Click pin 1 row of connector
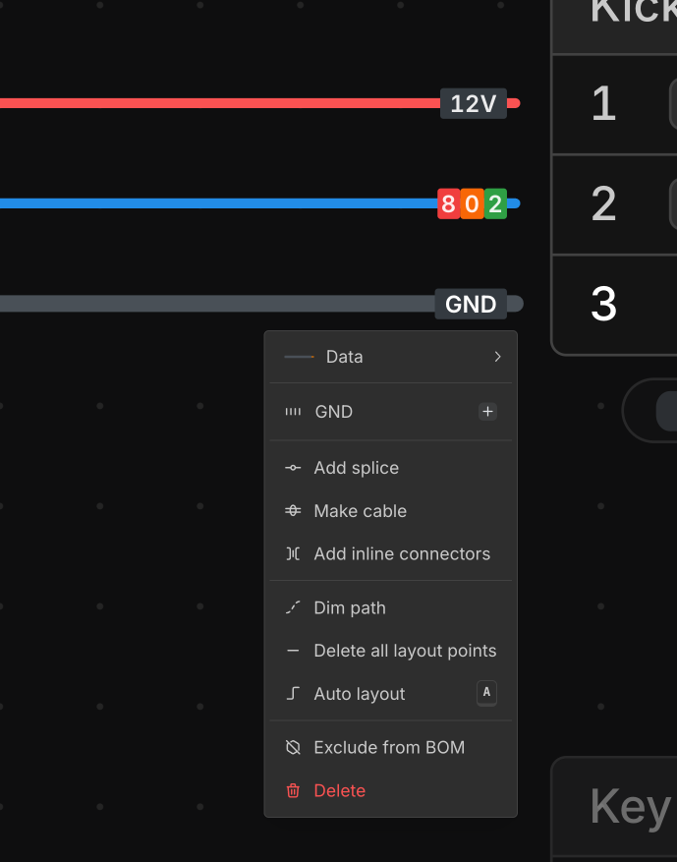 pyautogui.click(x=604, y=103)
